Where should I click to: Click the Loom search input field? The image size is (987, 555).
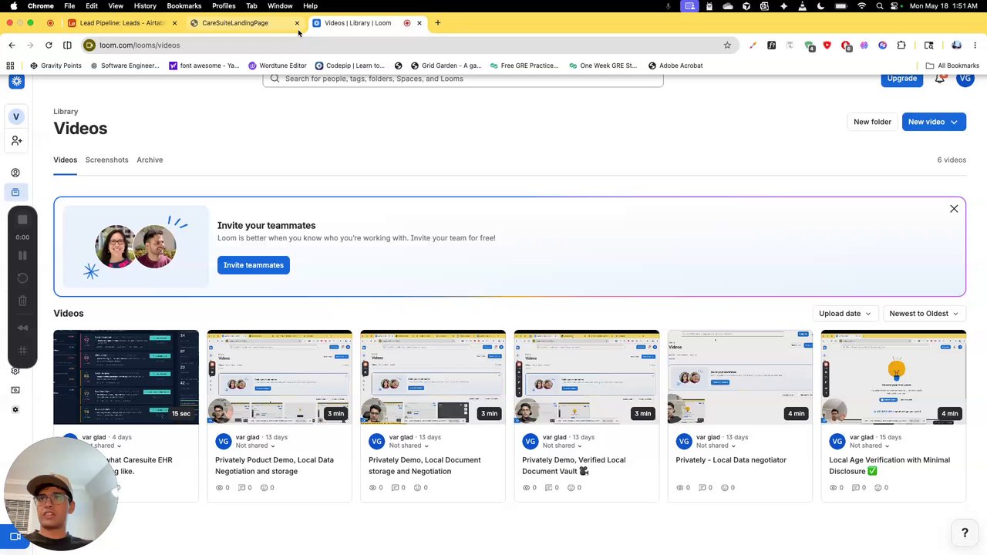463,79
